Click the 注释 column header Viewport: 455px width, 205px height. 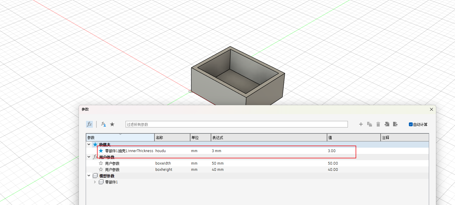(405, 138)
